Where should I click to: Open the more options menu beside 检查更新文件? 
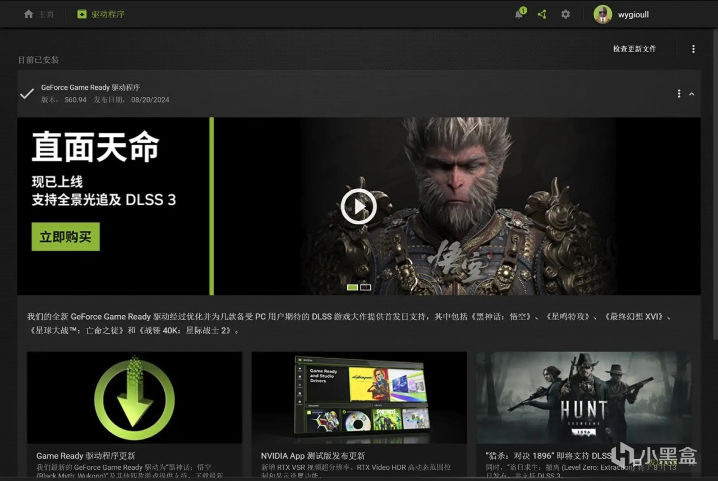pos(693,49)
